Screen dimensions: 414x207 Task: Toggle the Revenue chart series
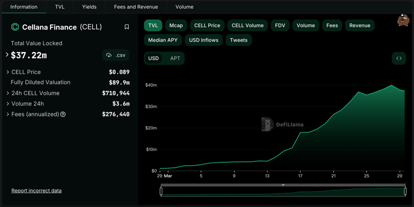tap(360, 25)
